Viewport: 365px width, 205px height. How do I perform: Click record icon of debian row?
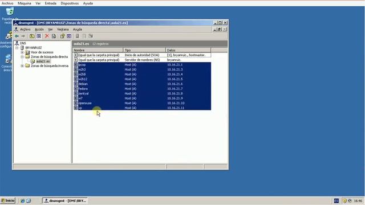(x=76, y=84)
